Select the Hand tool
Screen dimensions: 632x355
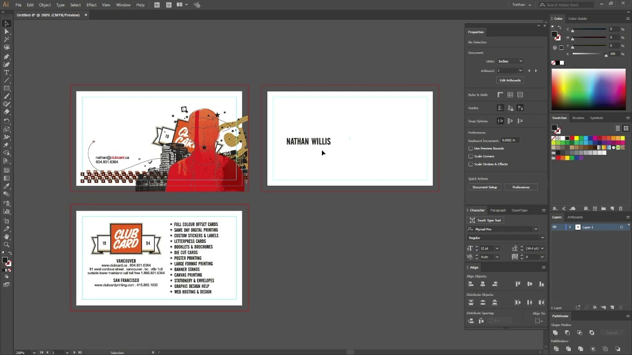7,237
